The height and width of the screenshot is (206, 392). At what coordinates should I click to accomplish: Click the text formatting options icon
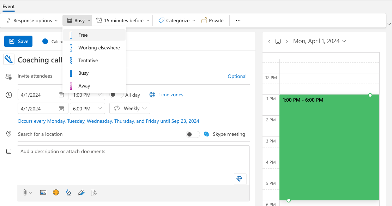click(68, 193)
